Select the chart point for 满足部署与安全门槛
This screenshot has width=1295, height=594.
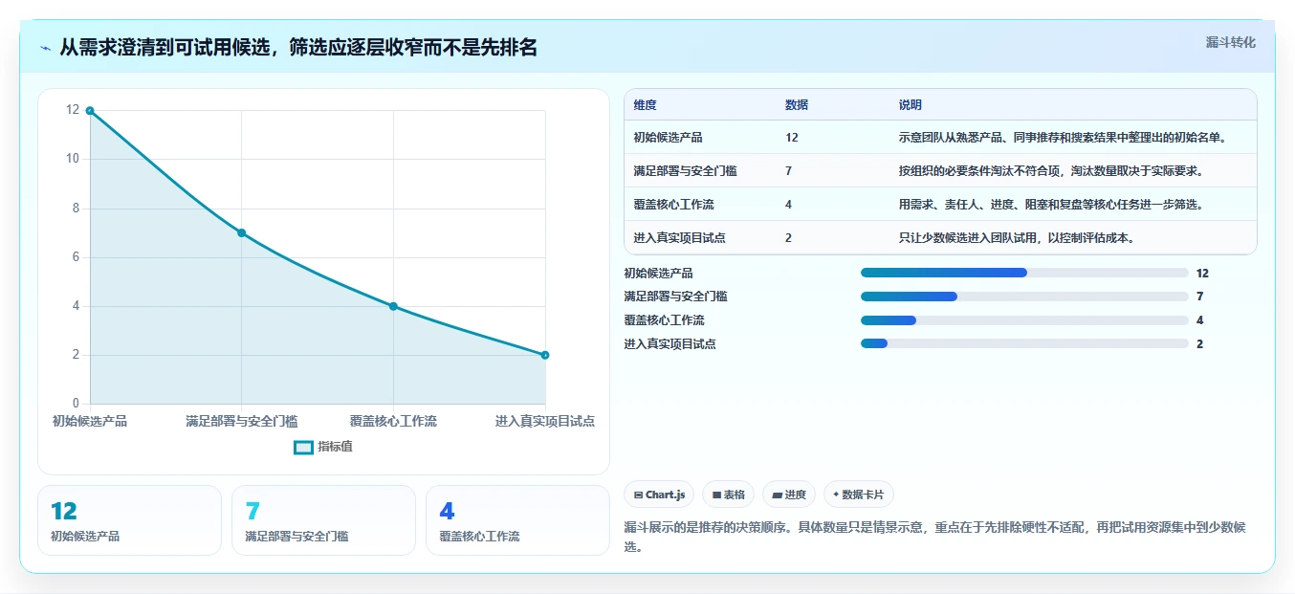tap(241, 232)
